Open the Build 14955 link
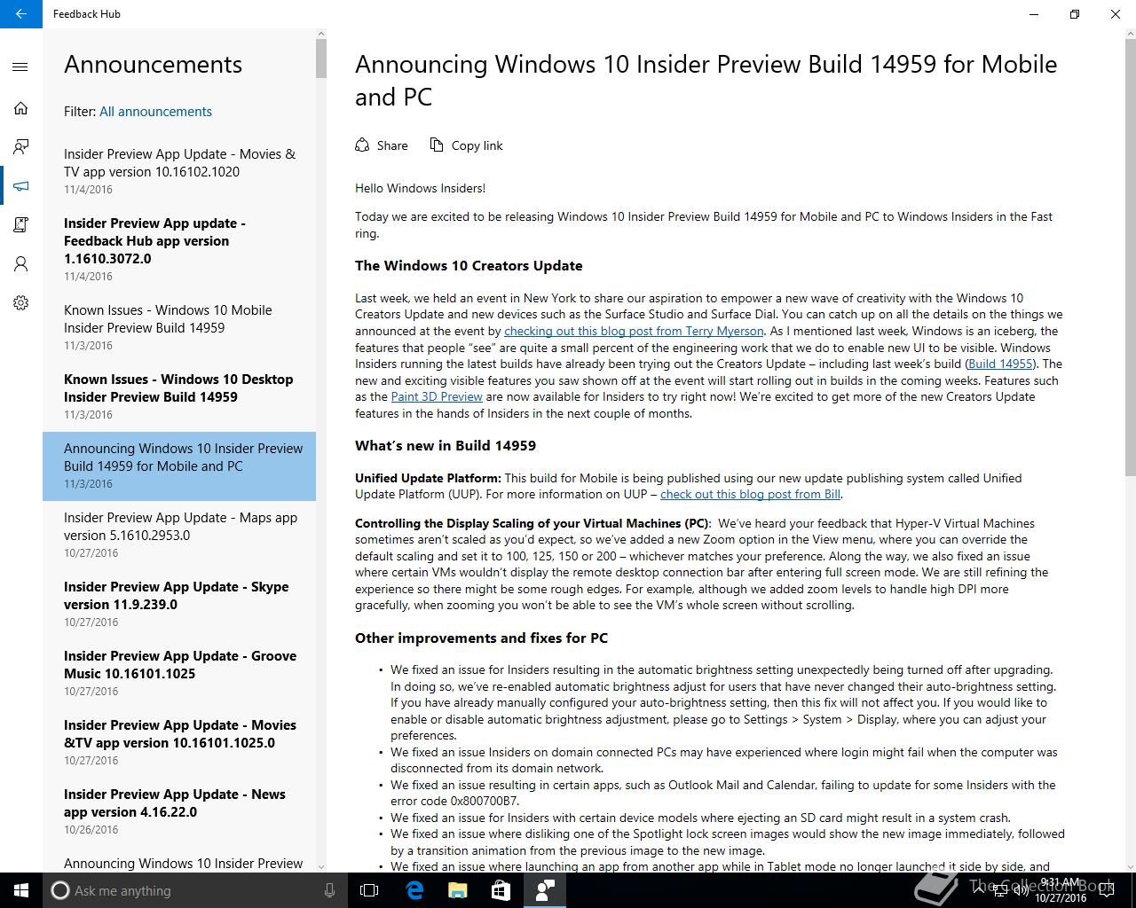1136x908 pixels. pos(1000,364)
